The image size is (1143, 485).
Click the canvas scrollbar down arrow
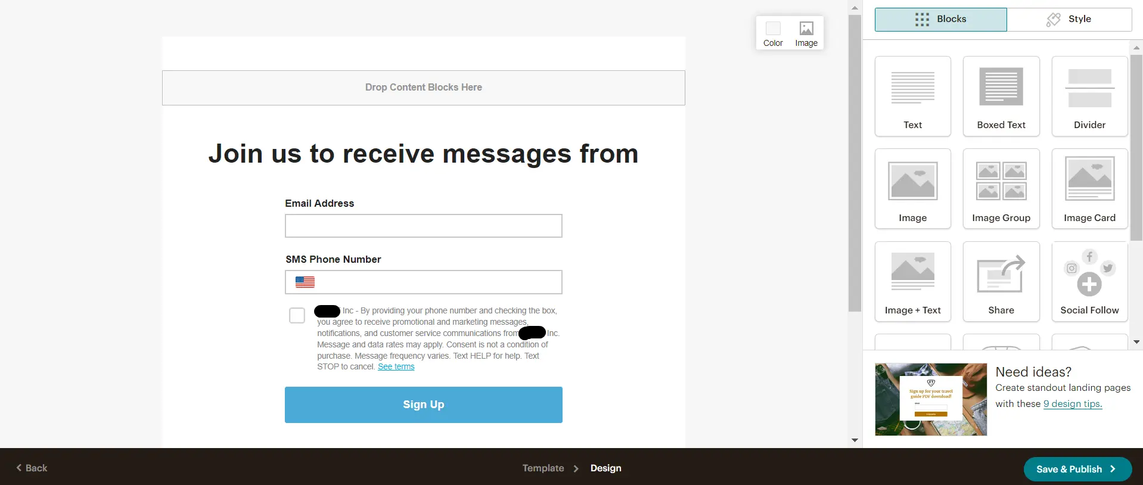point(855,440)
